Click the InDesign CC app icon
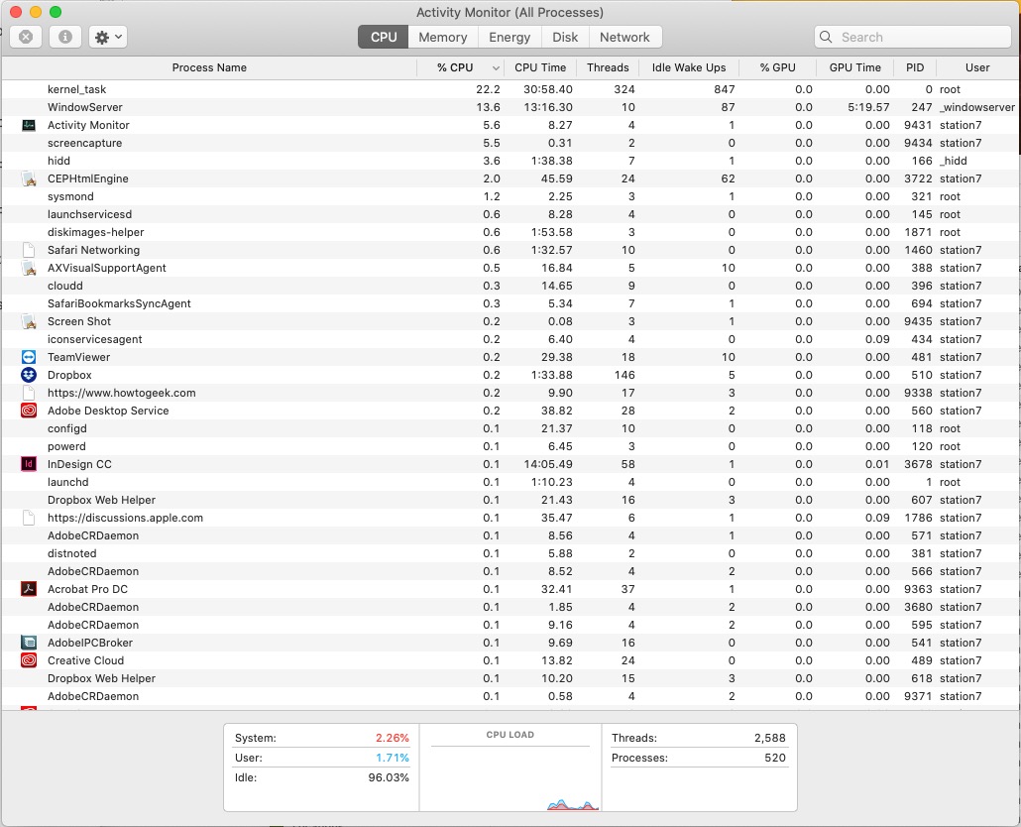The image size is (1021, 827). coord(29,464)
